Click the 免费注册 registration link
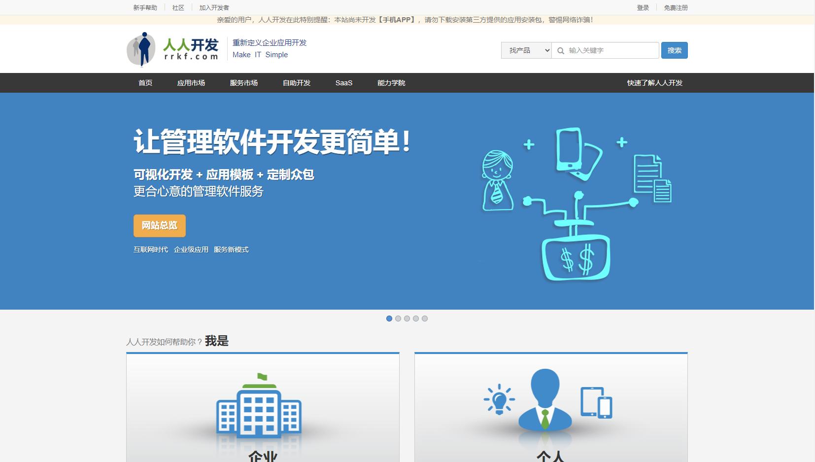This screenshot has width=815, height=462. click(x=676, y=7)
